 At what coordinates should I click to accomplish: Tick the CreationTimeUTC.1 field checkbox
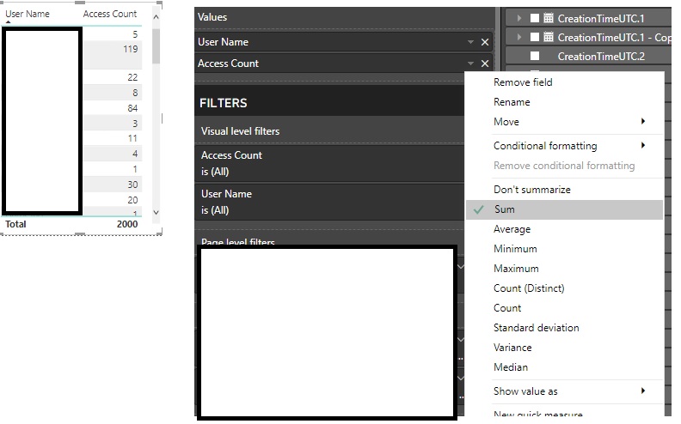tap(535, 18)
